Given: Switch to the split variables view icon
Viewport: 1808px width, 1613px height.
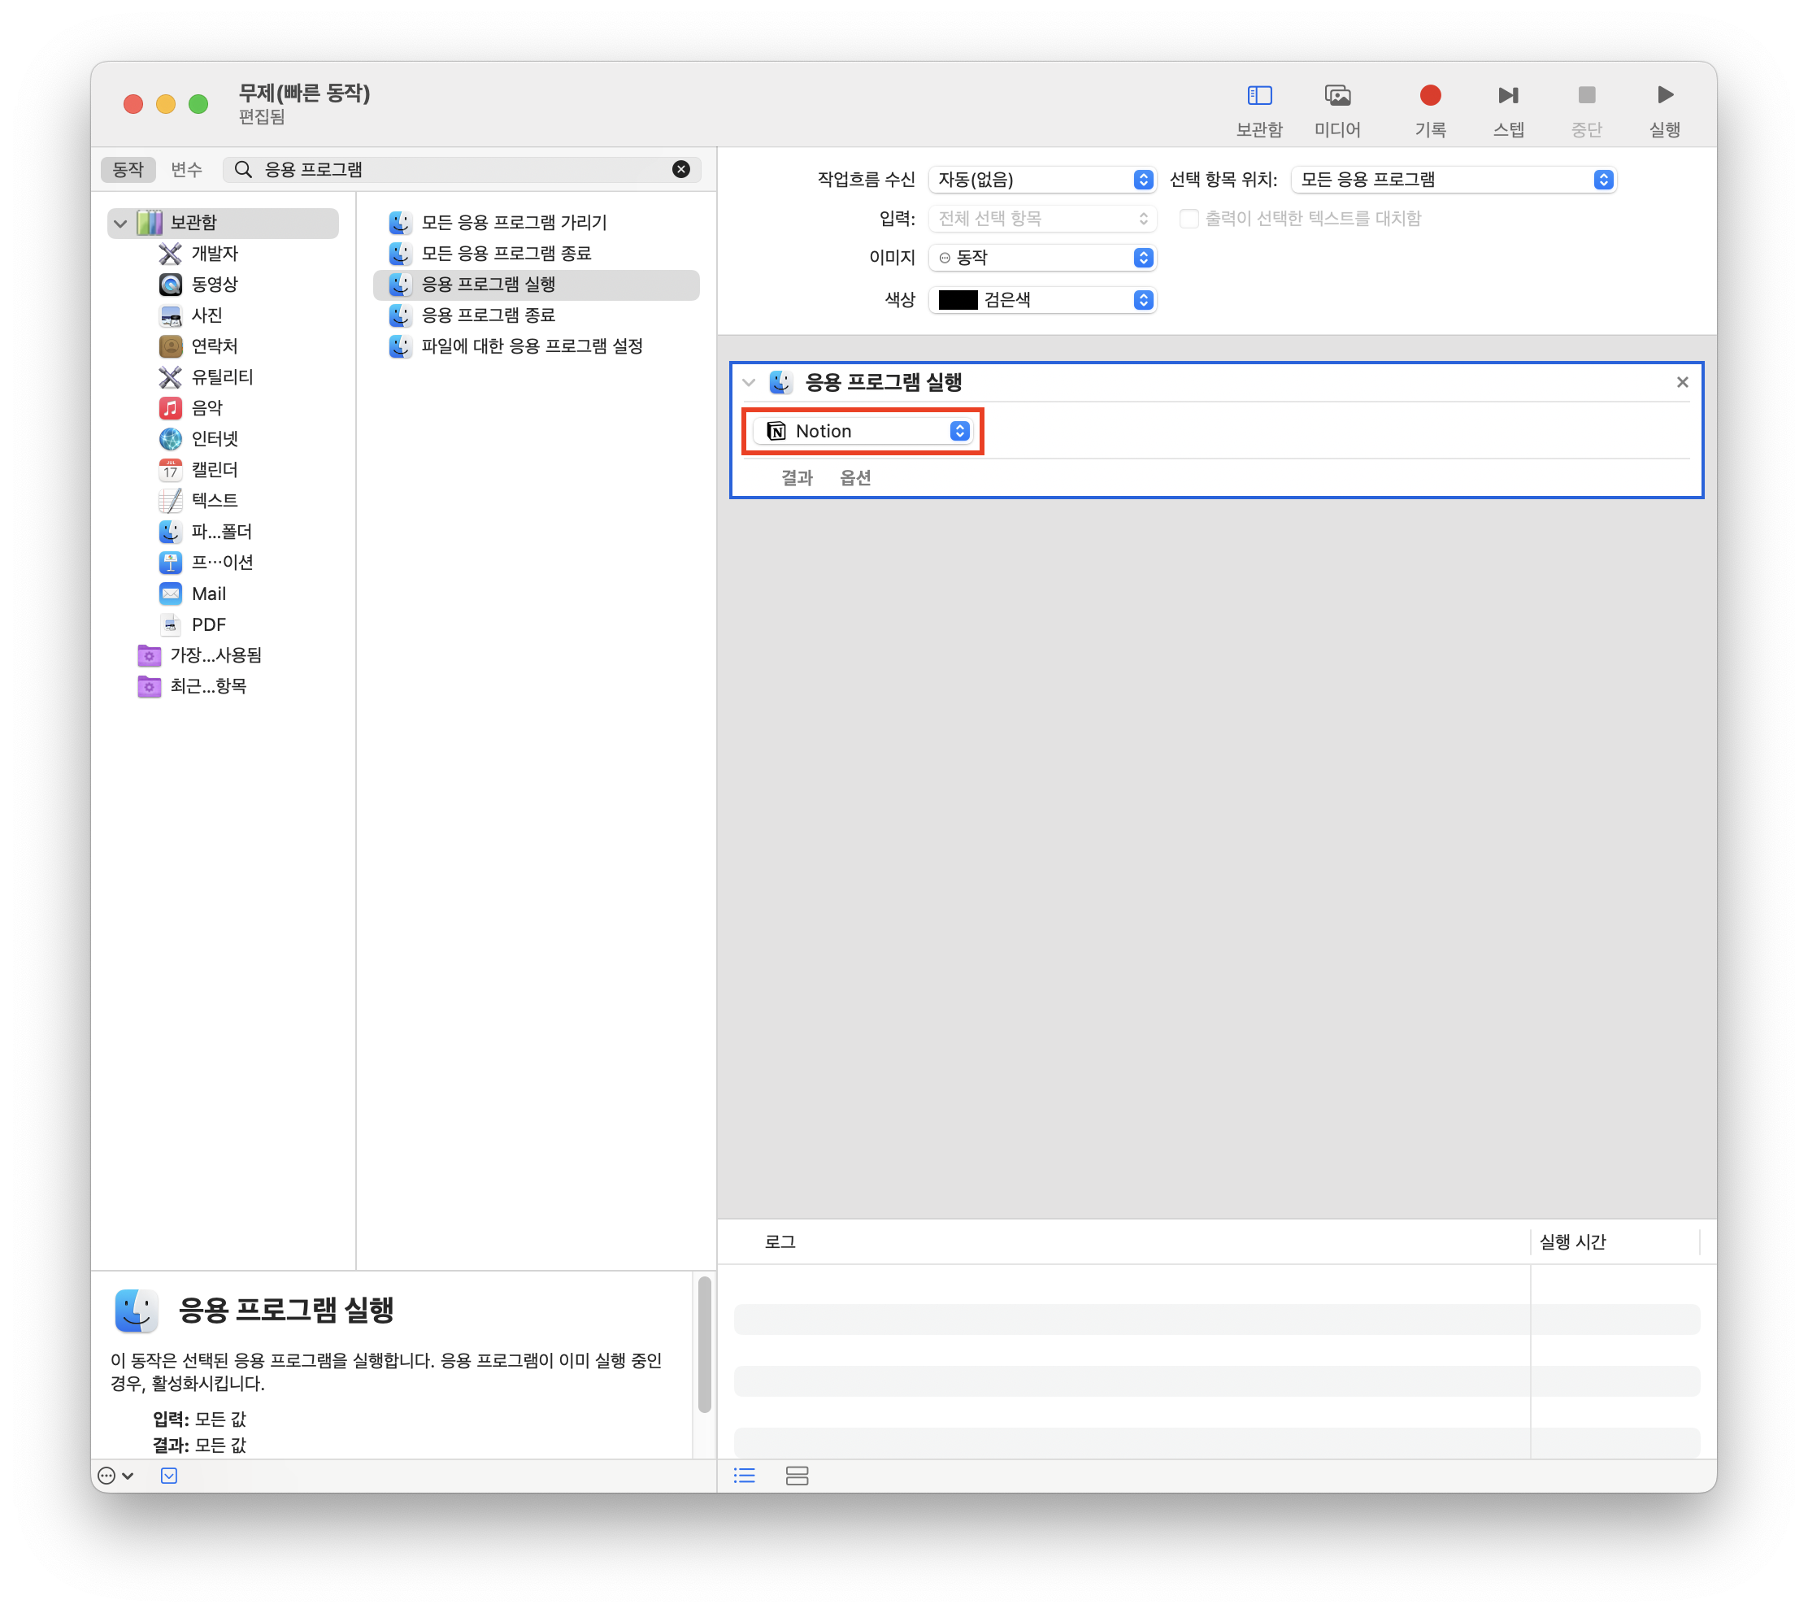Looking at the screenshot, I should click(x=797, y=1476).
